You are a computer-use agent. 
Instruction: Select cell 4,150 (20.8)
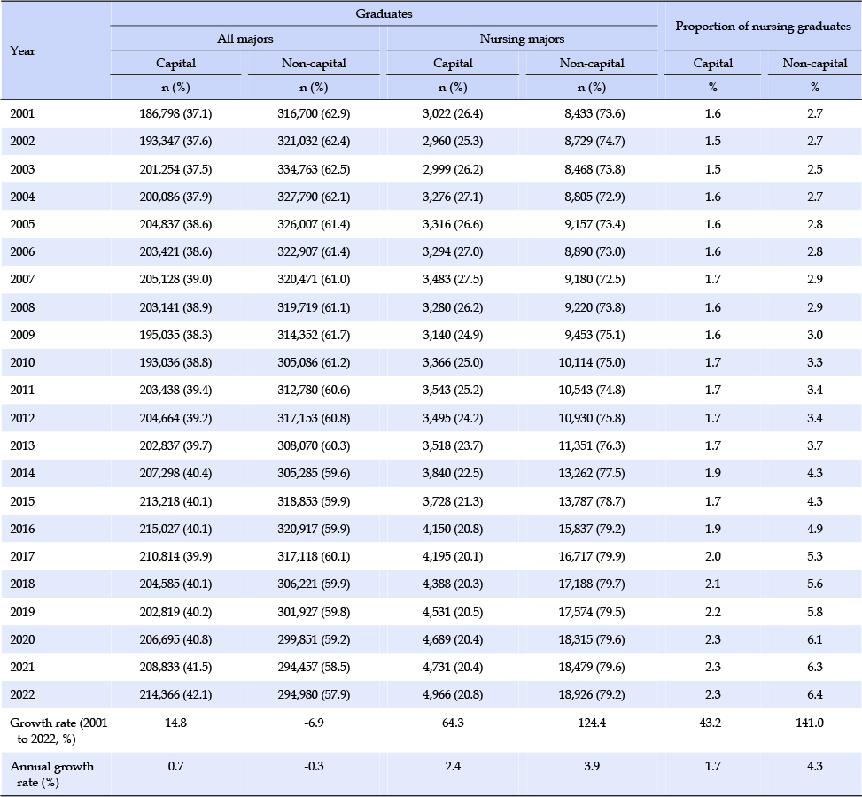(x=453, y=529)
